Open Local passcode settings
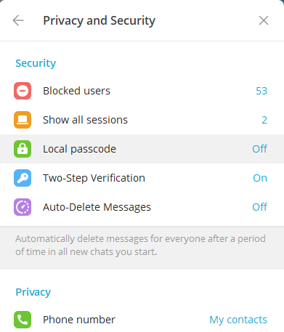 [x=142, y=149]
